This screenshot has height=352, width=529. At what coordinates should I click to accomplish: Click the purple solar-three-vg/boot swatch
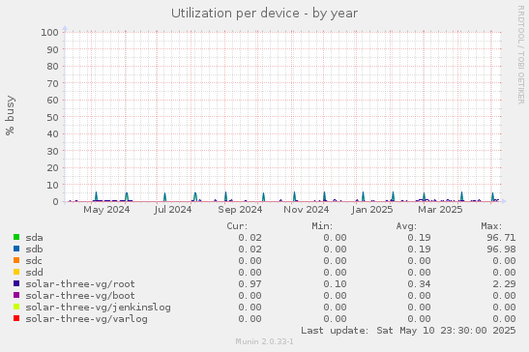tap(16, 295)
